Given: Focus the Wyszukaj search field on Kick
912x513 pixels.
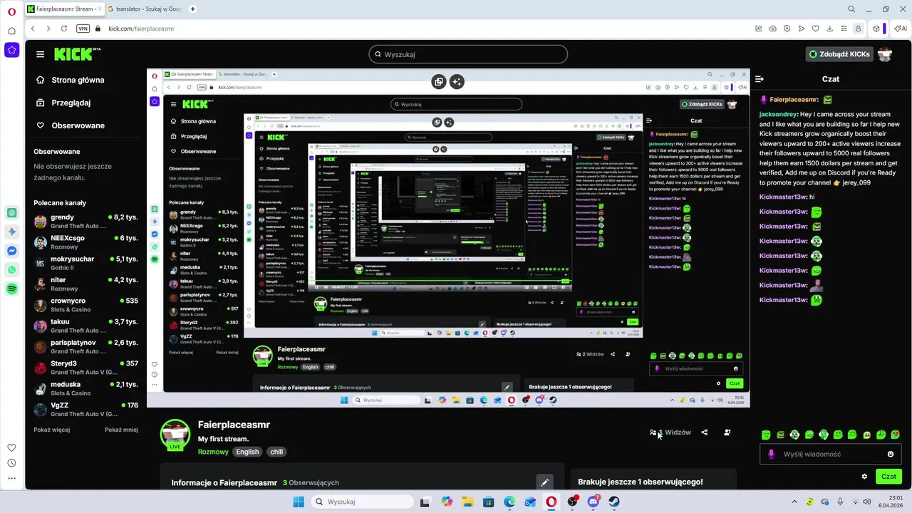Looking at the screenshot, I should click(468, 54).
